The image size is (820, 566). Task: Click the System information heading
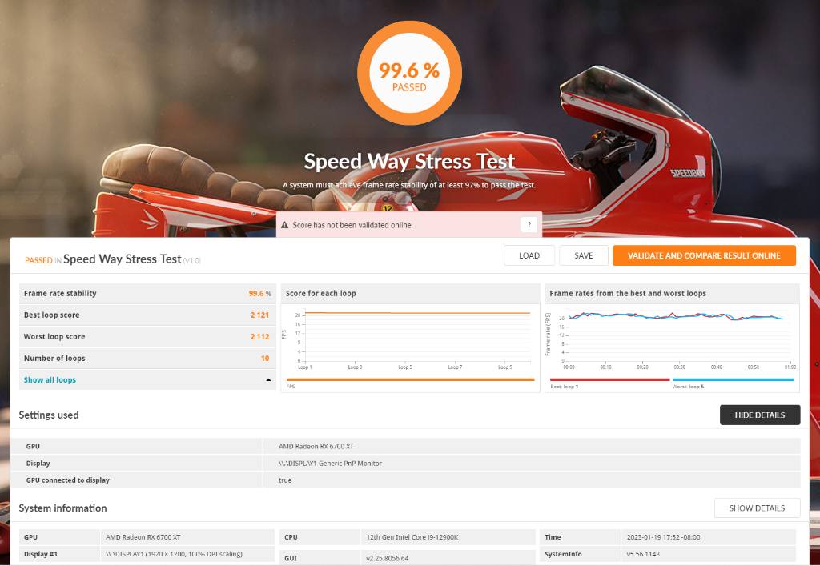click(62, 508)
